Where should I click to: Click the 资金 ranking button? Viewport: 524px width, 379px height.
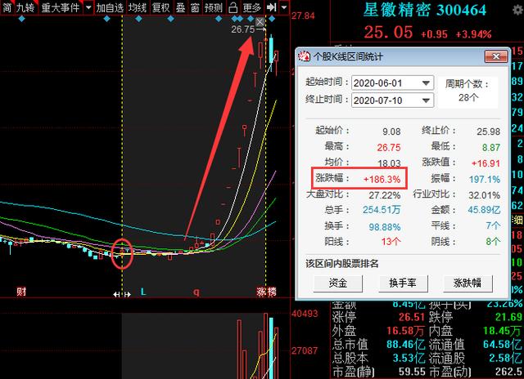(338, 283)
